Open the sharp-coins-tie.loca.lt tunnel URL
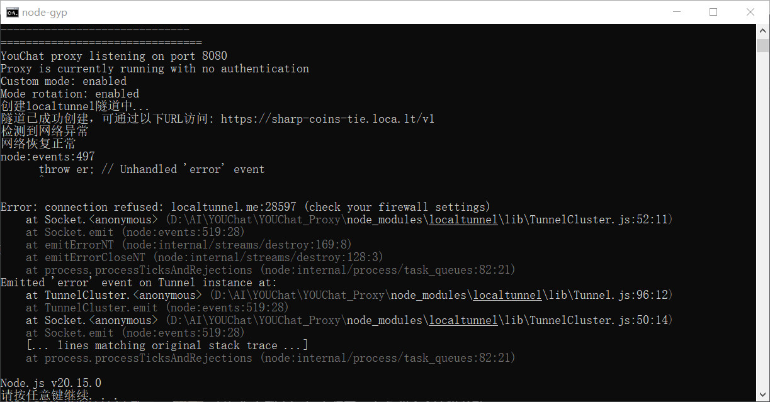Image resolution: width=770 pixels, height=402 pixels. click(x=327, y=119)
